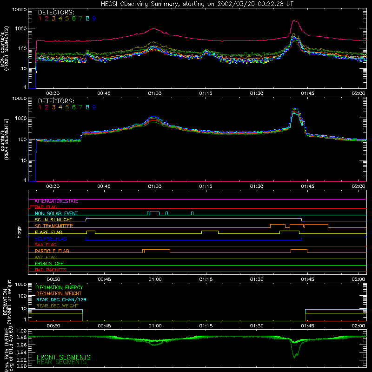Screen dimensions: 372x372
Task: Click 01:15 tick under rear segments plot
Action: 206,186
